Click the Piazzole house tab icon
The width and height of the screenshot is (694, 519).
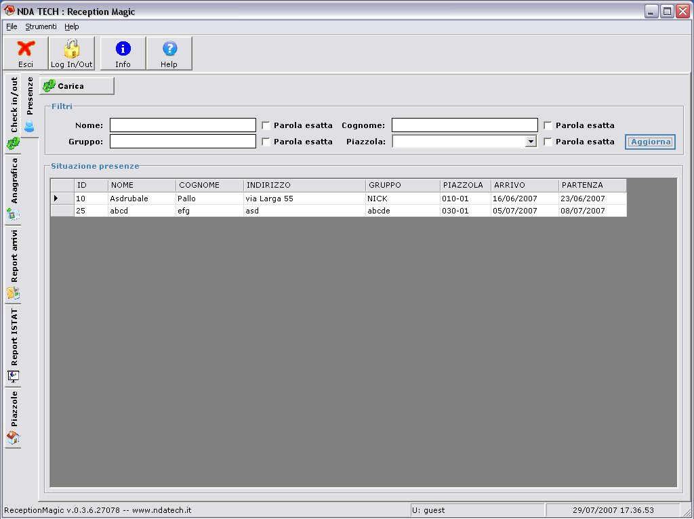pyautogui.click(x=14, y=438)
